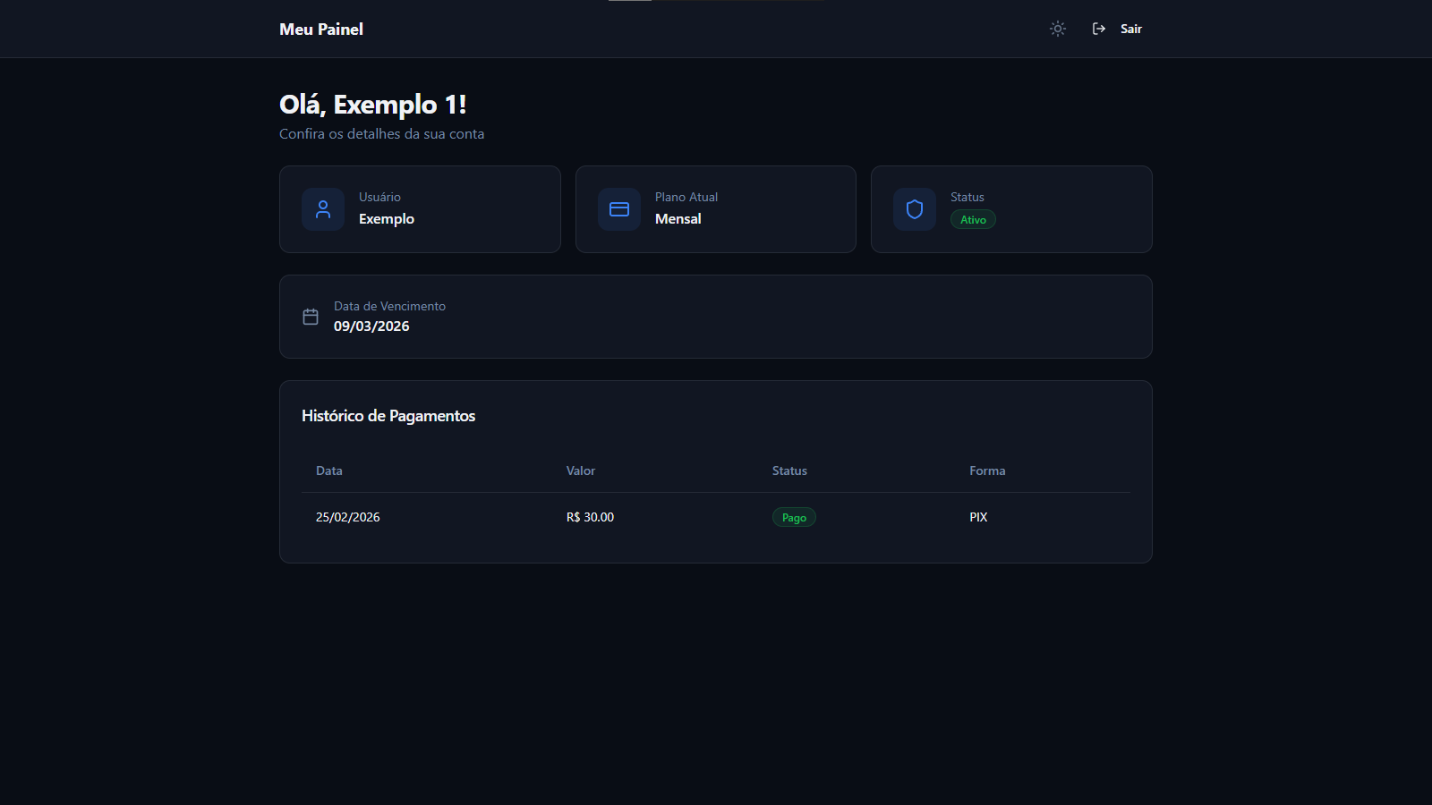Click the calendar due date icon
The width and height of the screenshot is (1432, 805).
[x=311, y=317]
